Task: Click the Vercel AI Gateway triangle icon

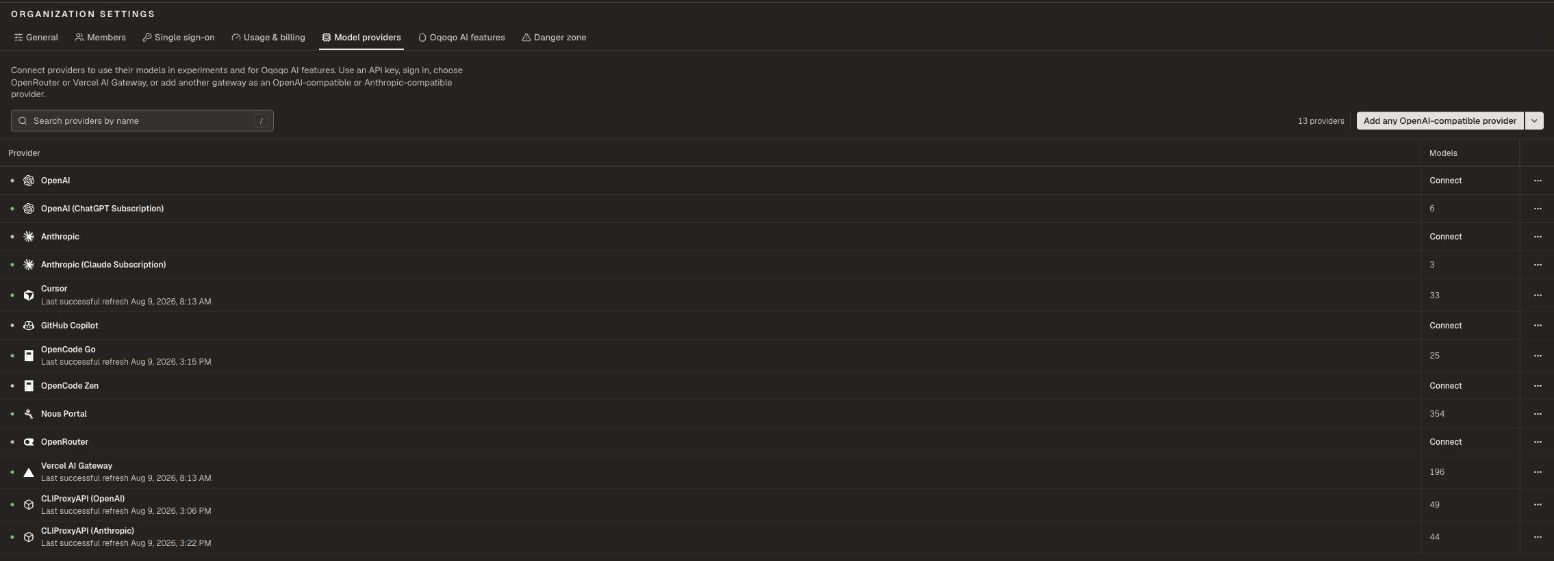Action: tap(29, 472)
